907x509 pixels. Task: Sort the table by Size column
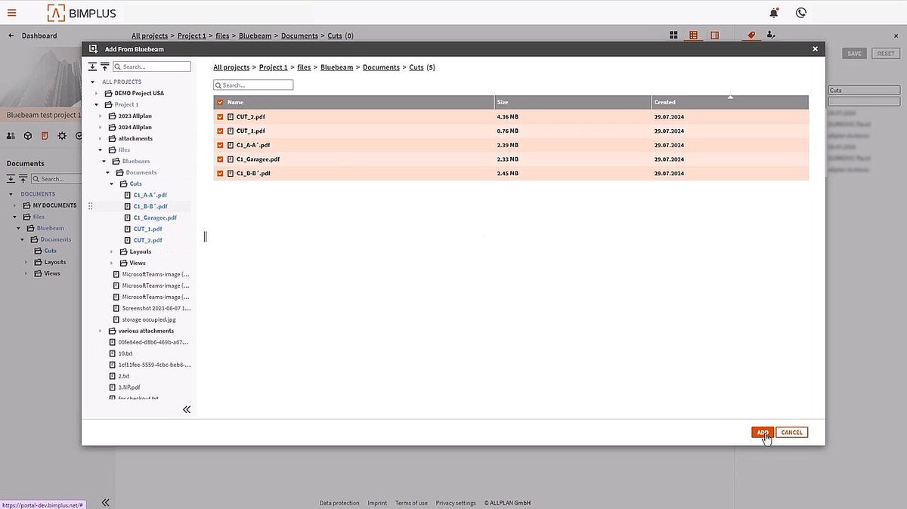(x=503, y=102)
